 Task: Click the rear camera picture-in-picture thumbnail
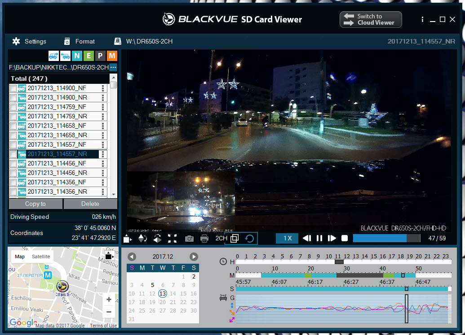coord(181,201)
